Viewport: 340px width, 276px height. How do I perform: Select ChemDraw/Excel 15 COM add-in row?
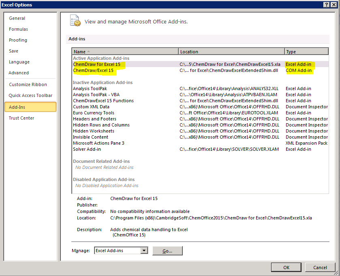(x=93, y=70)
